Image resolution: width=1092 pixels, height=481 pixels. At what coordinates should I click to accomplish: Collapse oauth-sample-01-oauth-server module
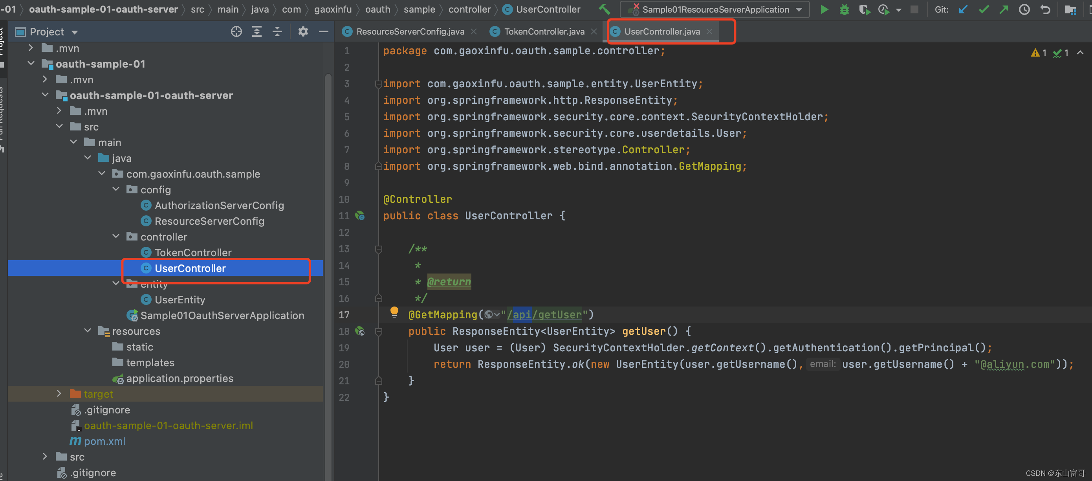pos(45,95)
